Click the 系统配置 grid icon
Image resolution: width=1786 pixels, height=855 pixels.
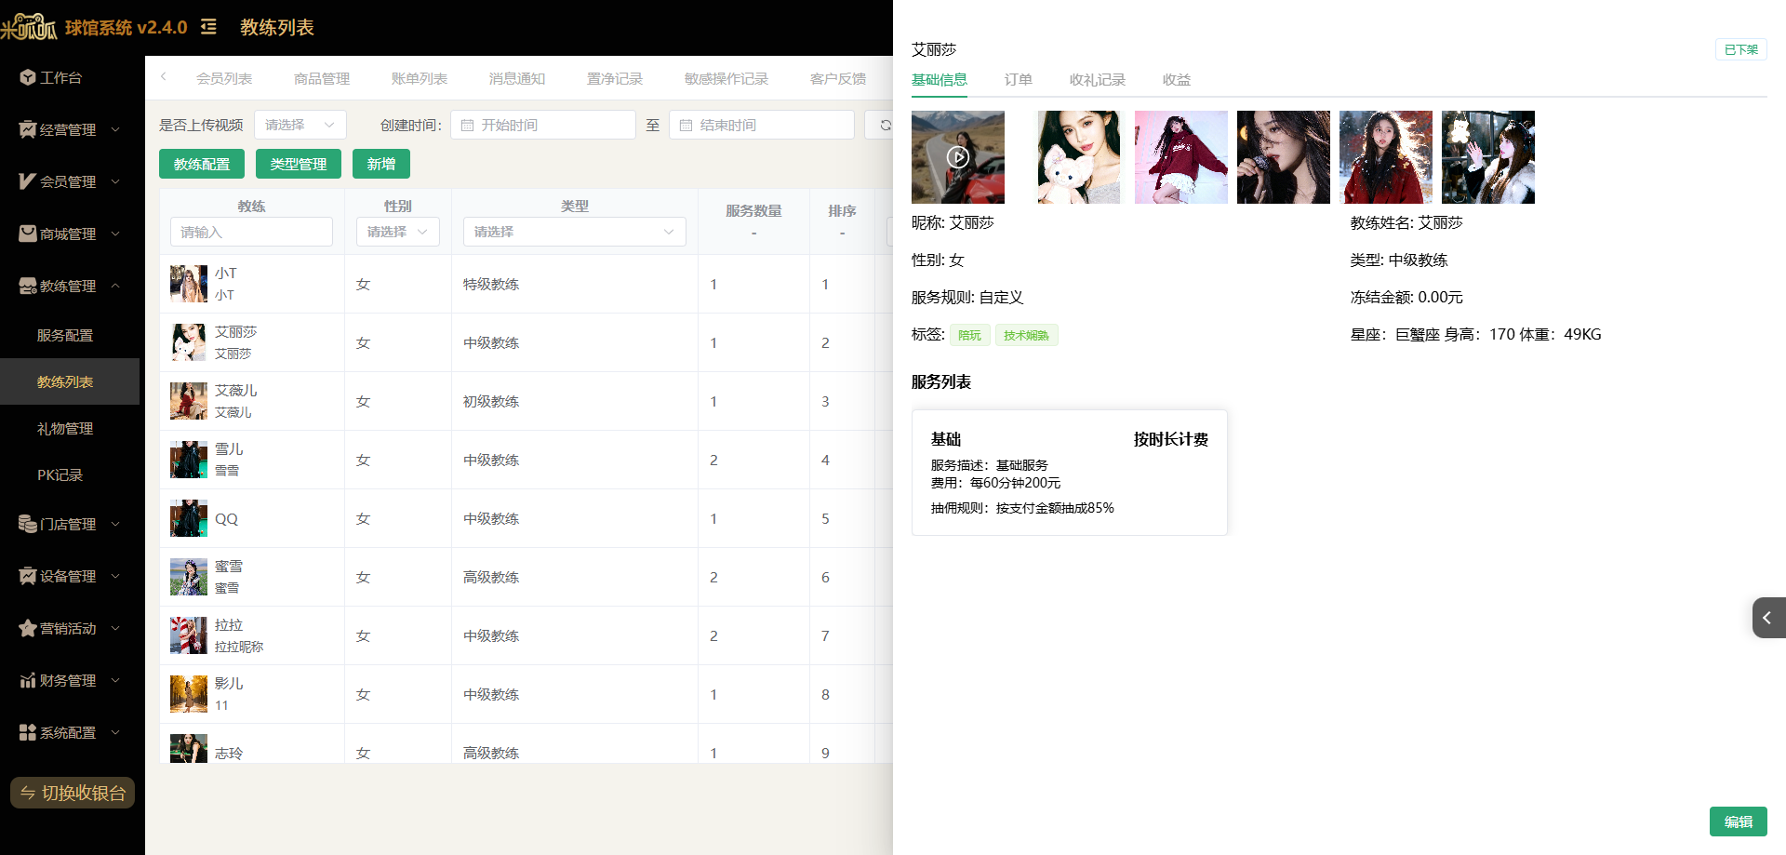click(x=28, y=732)
